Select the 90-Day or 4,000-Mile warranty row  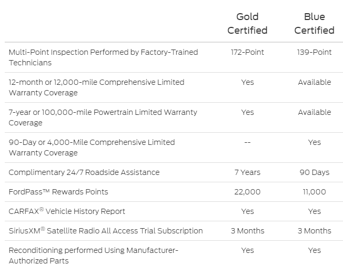tap(174, 148)
